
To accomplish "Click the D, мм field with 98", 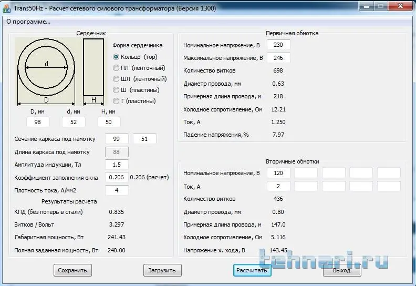I will click(x=38, y=122).
